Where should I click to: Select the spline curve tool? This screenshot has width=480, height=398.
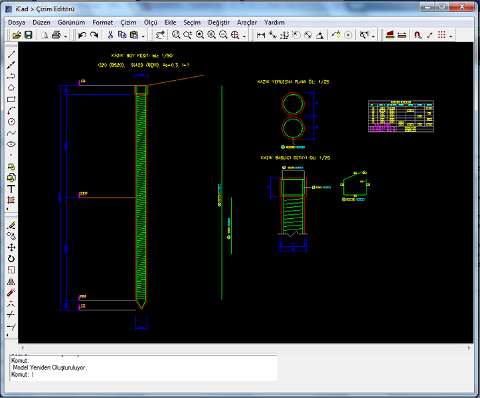[x=11, y=133]
